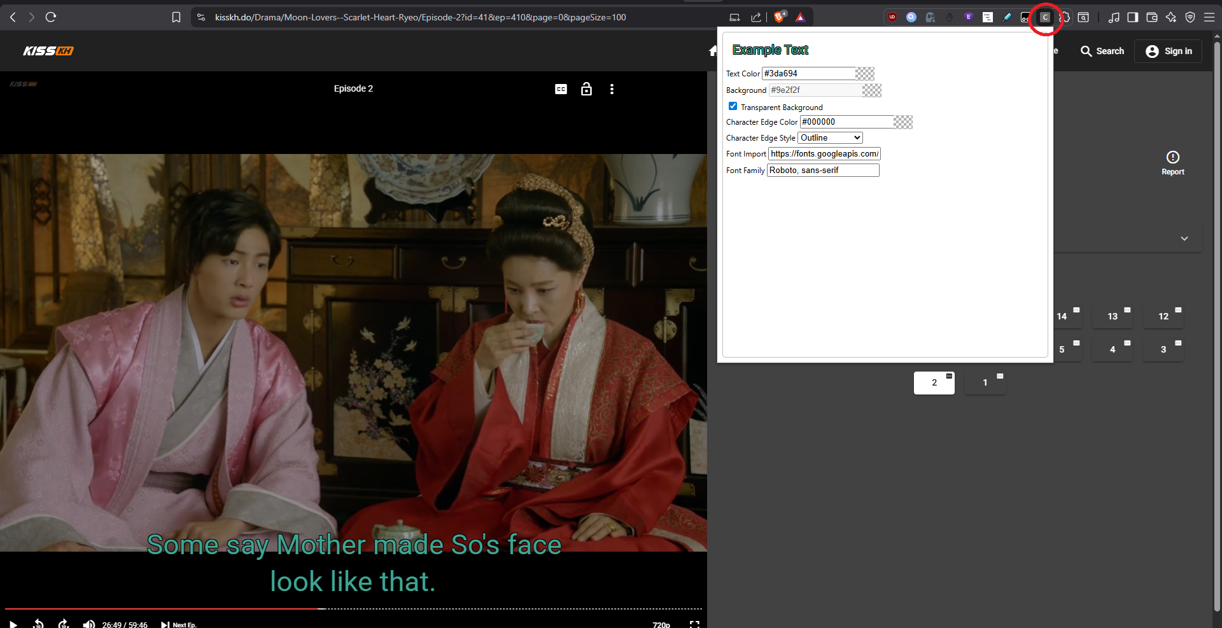
Task: Click the lock icon on the video player
Action: (x=586, y=89)
